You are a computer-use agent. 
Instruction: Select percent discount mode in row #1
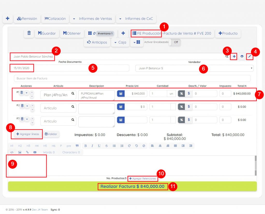181,93
